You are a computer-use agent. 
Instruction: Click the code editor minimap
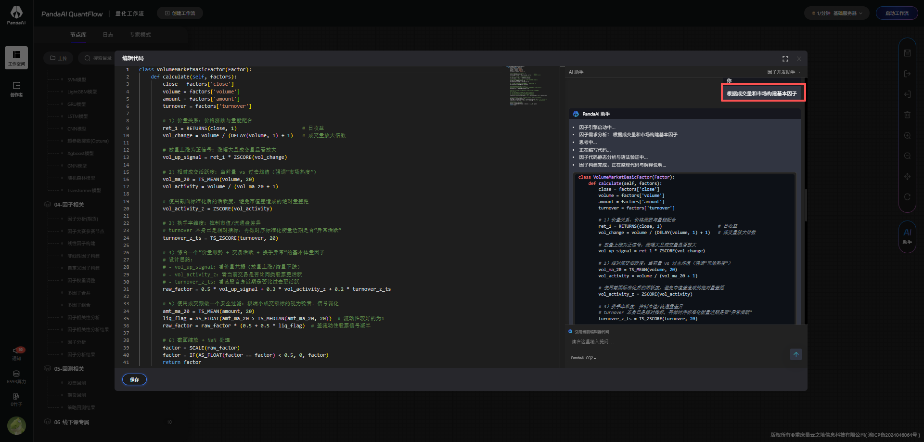coord(528,86)
